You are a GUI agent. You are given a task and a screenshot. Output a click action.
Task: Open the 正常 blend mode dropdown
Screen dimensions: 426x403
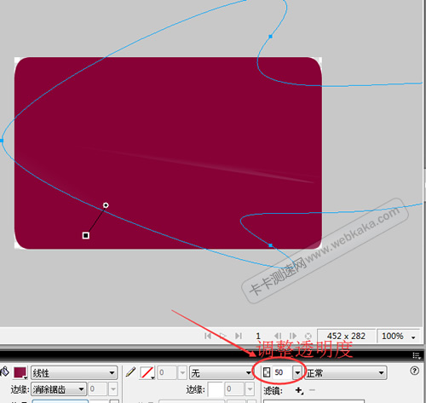point(346,372)
